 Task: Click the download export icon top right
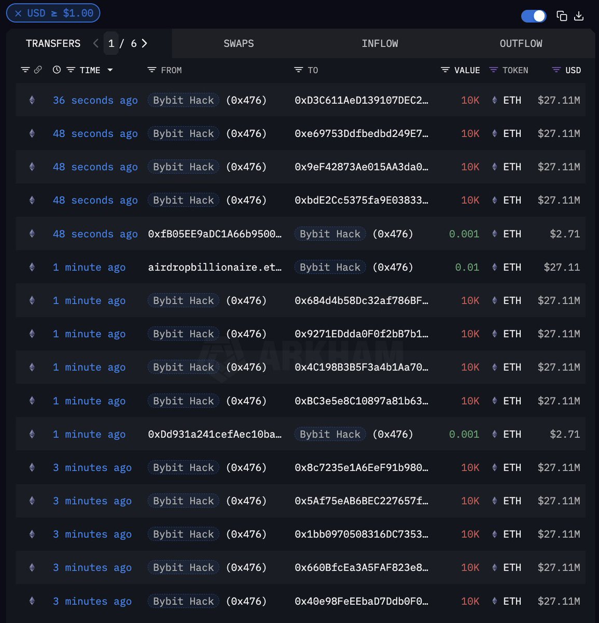point(579,16)
